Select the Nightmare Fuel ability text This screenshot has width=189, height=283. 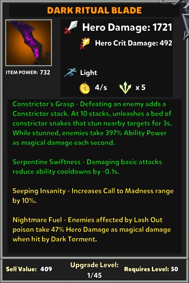tap(92, 230)
